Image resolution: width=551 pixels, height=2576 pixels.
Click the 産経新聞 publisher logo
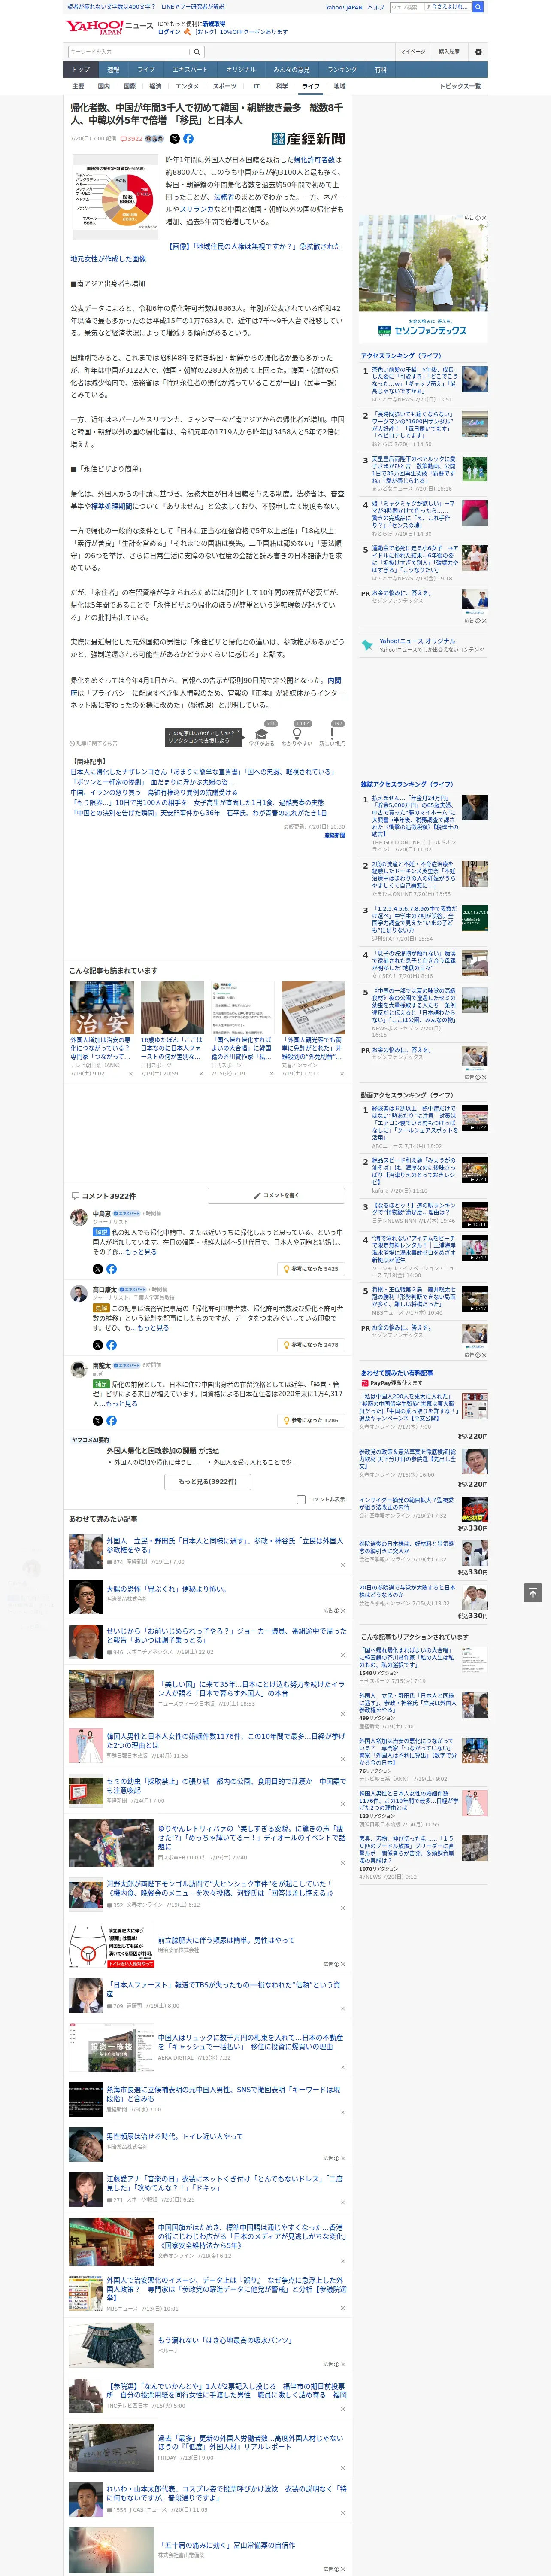click(x=308, y=139)
